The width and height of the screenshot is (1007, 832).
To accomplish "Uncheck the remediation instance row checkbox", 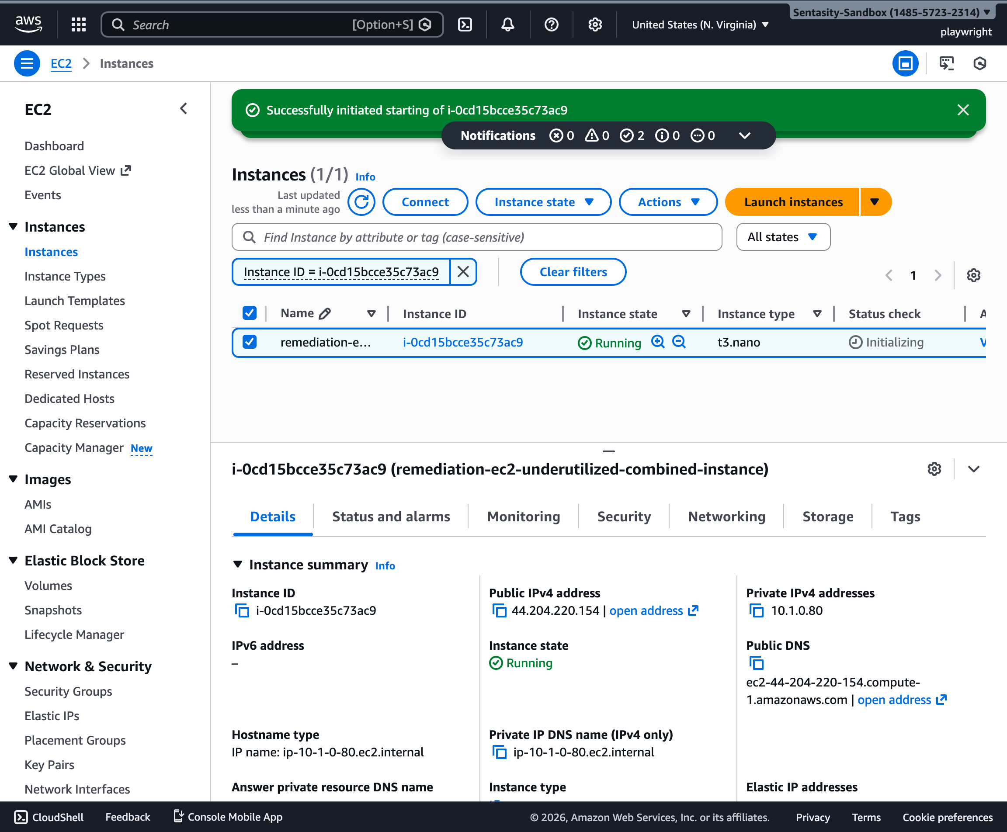I will (x=250, y=342).
